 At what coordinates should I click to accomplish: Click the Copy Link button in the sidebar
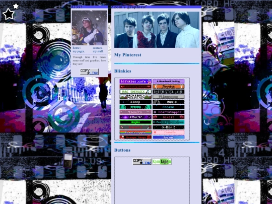[x=89, y=72]
